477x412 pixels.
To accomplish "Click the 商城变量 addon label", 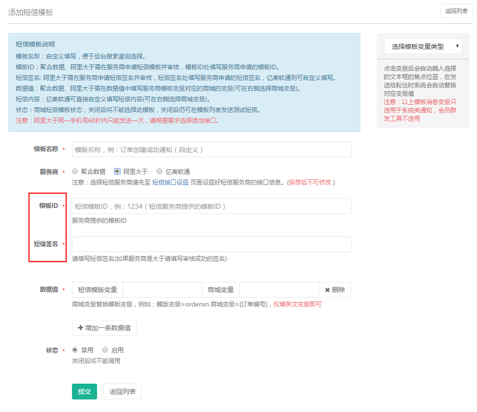I will (x=221, y=290).
